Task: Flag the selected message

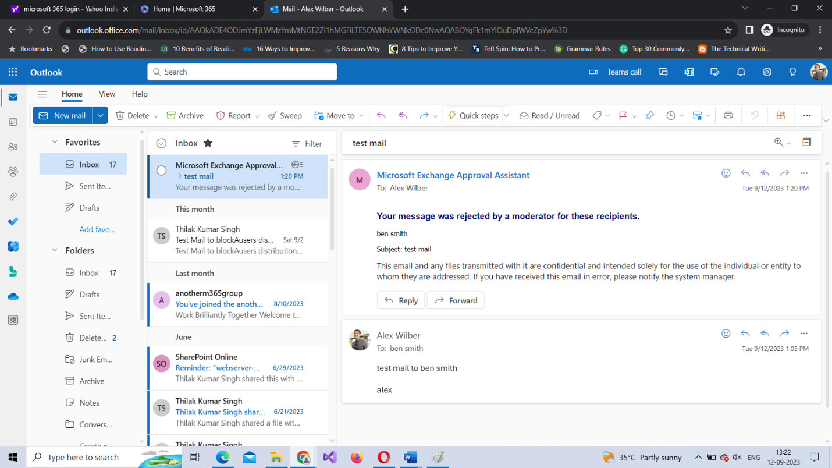Action: click(x=623, y=115)
